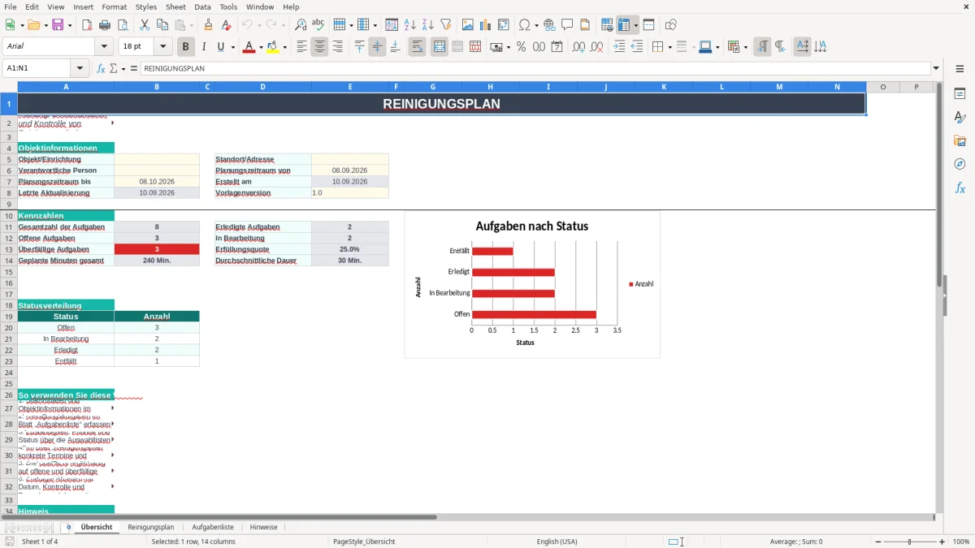Click the Merge and Center Cells icon
Viewport: 975px width, 548px height.
[x=440, y=47]
